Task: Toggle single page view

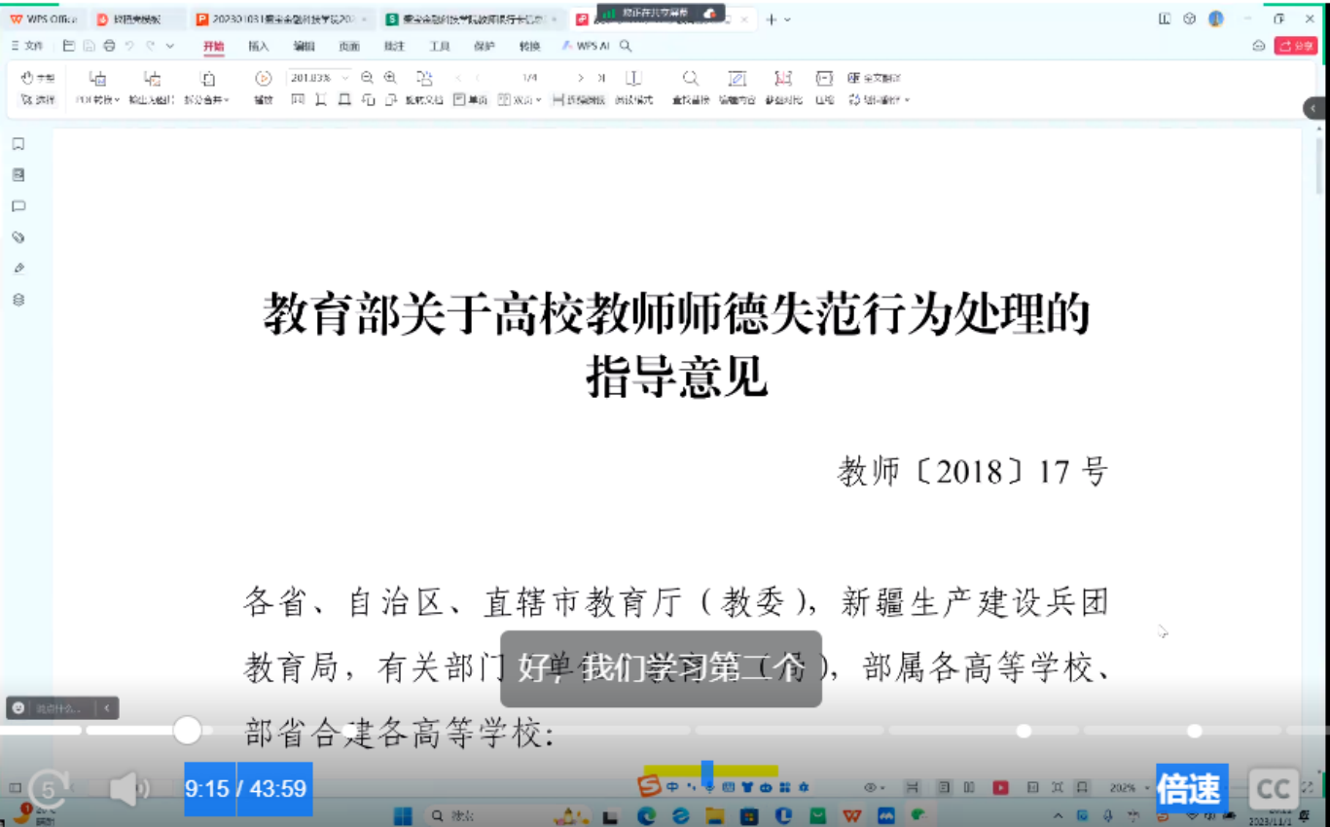Action: (471, 100)
